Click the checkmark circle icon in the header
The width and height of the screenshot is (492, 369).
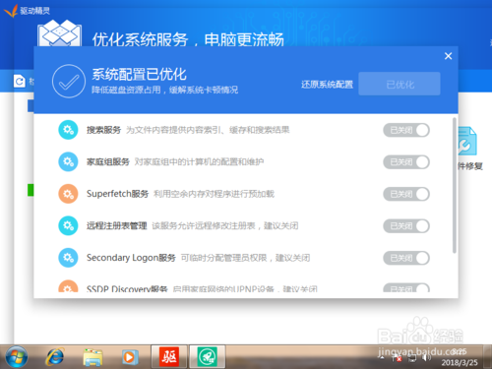click(69, 81)
